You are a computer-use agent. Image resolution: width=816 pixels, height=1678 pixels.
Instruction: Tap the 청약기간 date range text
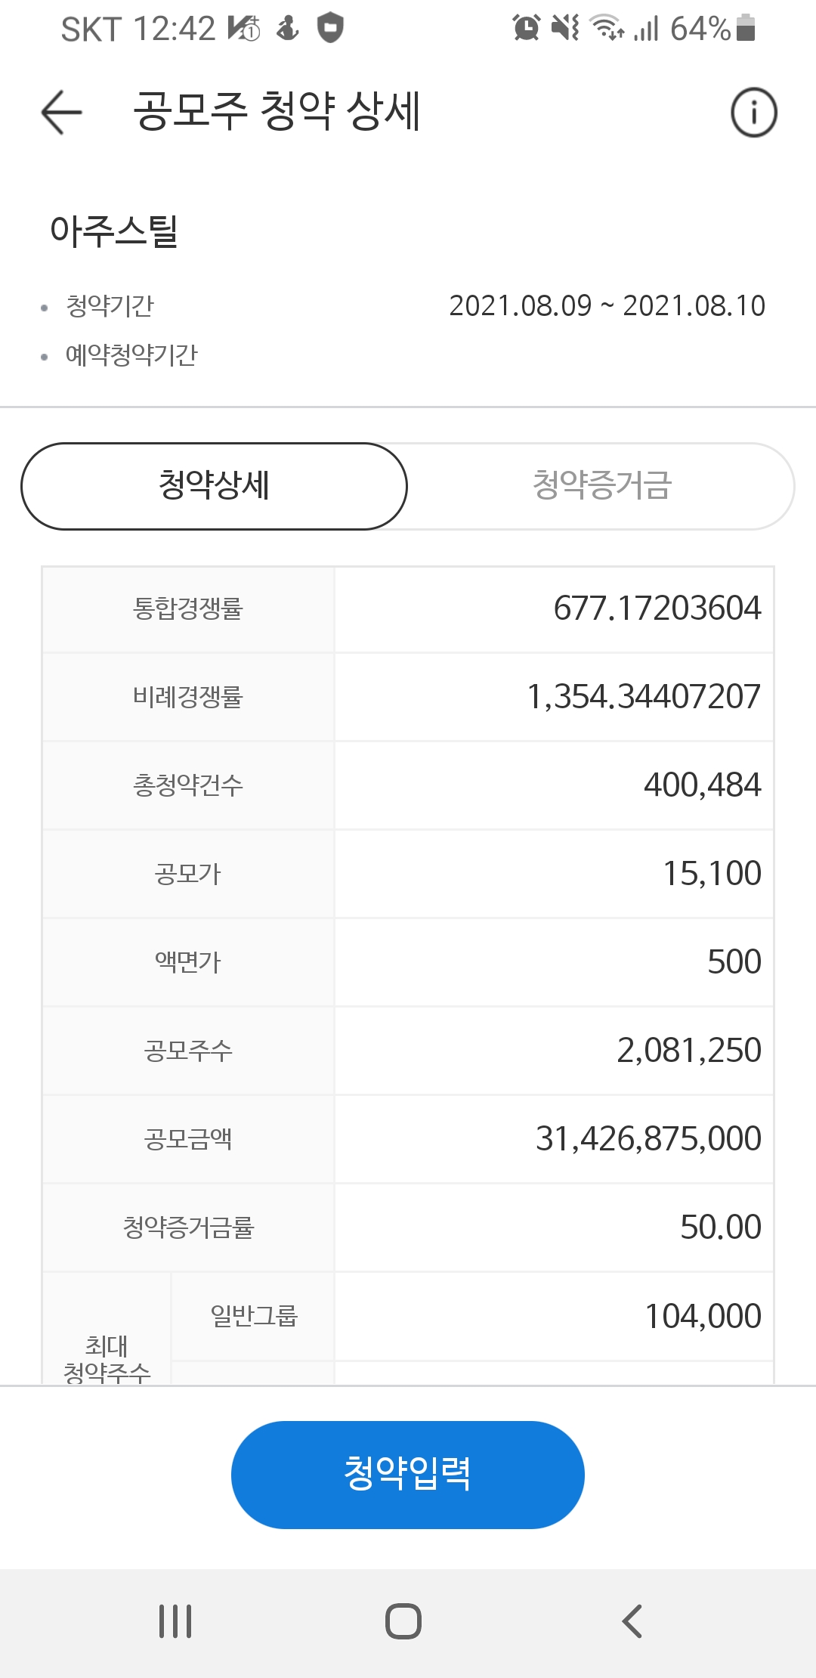(x=607, y=306)
